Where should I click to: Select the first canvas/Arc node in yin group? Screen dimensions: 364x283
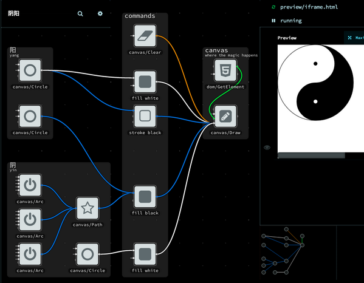coord(30,185)
